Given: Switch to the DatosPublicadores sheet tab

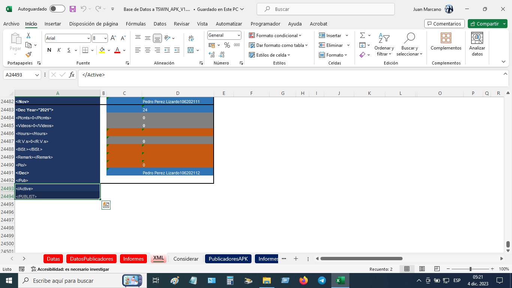Looking at the screenshot, I should pos(91,259).
